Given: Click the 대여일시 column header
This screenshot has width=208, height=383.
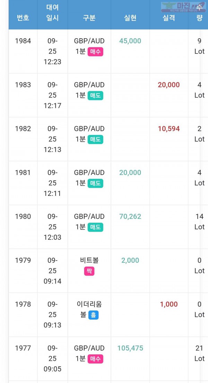Looking at the screenshot, I should pos(52,13).
